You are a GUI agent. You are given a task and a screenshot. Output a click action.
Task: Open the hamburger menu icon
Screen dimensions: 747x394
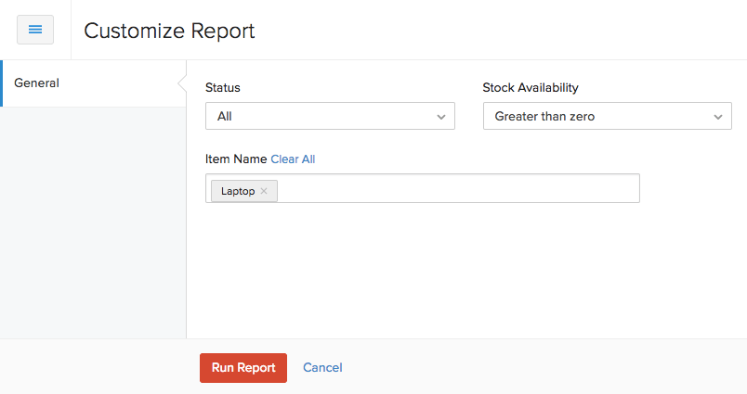click(35, 30)
